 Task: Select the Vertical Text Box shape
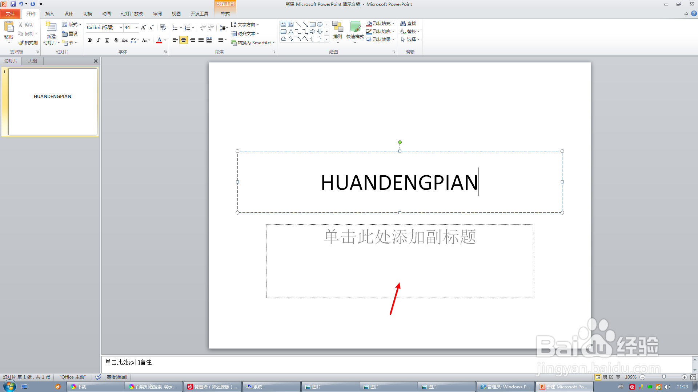pos(291,24)
